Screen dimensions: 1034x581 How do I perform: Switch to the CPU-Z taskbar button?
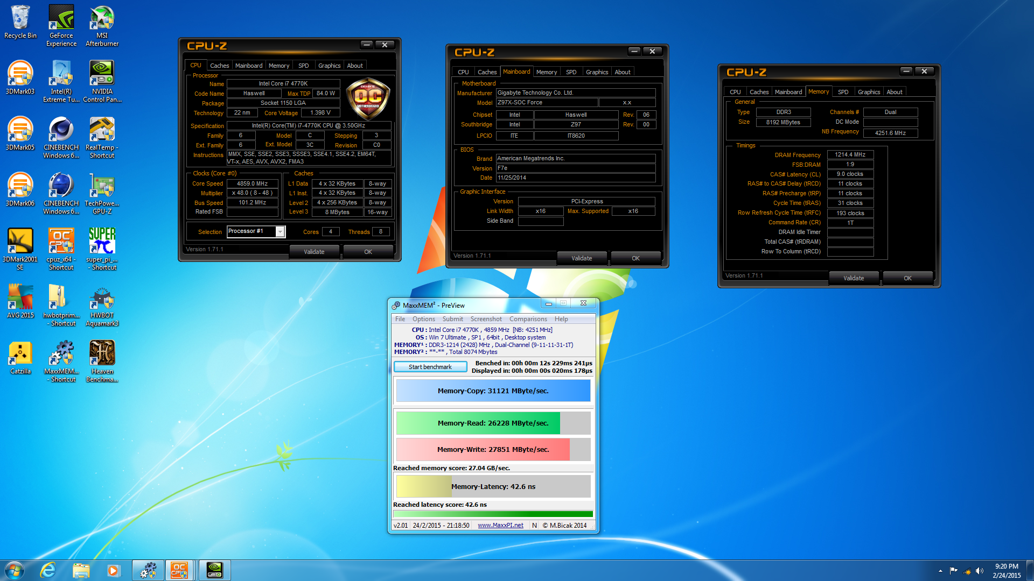coord(180,570)
